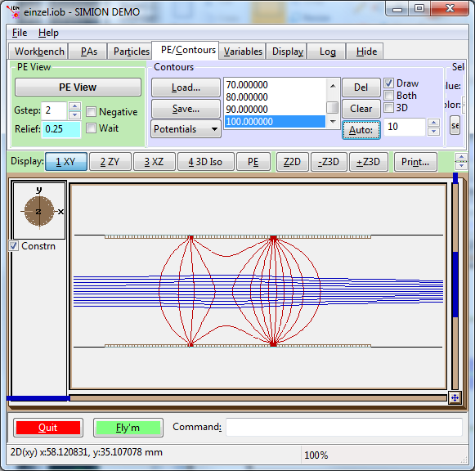Click the Command input field
The height and width of the screenshot is (471, 475).
344,427
